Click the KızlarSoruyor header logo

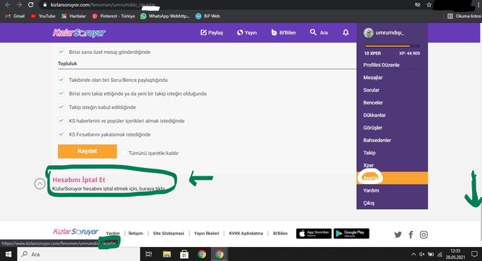tap(79, 33)
